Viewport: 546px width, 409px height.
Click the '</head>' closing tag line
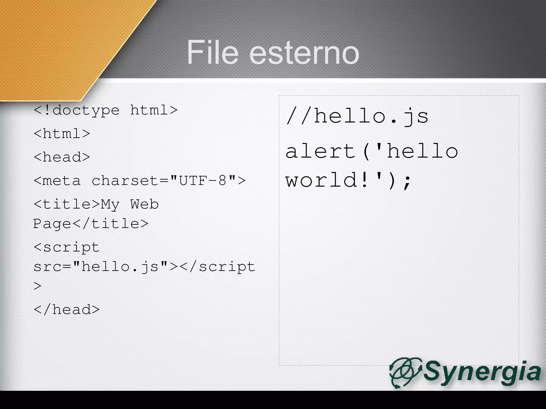67,309
